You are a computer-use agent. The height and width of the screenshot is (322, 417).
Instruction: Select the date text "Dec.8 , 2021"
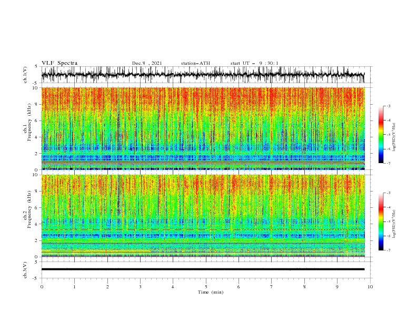147,63
